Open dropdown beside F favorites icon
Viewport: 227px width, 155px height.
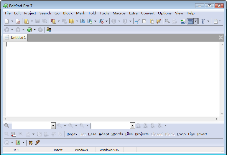coord(23,143)
